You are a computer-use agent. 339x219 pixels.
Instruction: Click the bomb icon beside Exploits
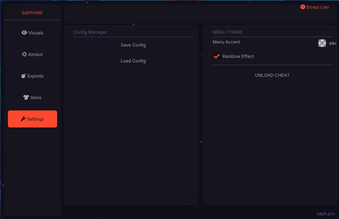[23, 76]
